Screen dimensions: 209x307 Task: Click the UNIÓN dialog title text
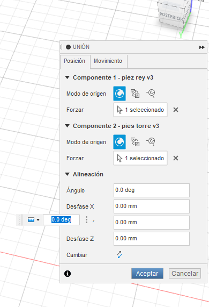coord(81,47)
